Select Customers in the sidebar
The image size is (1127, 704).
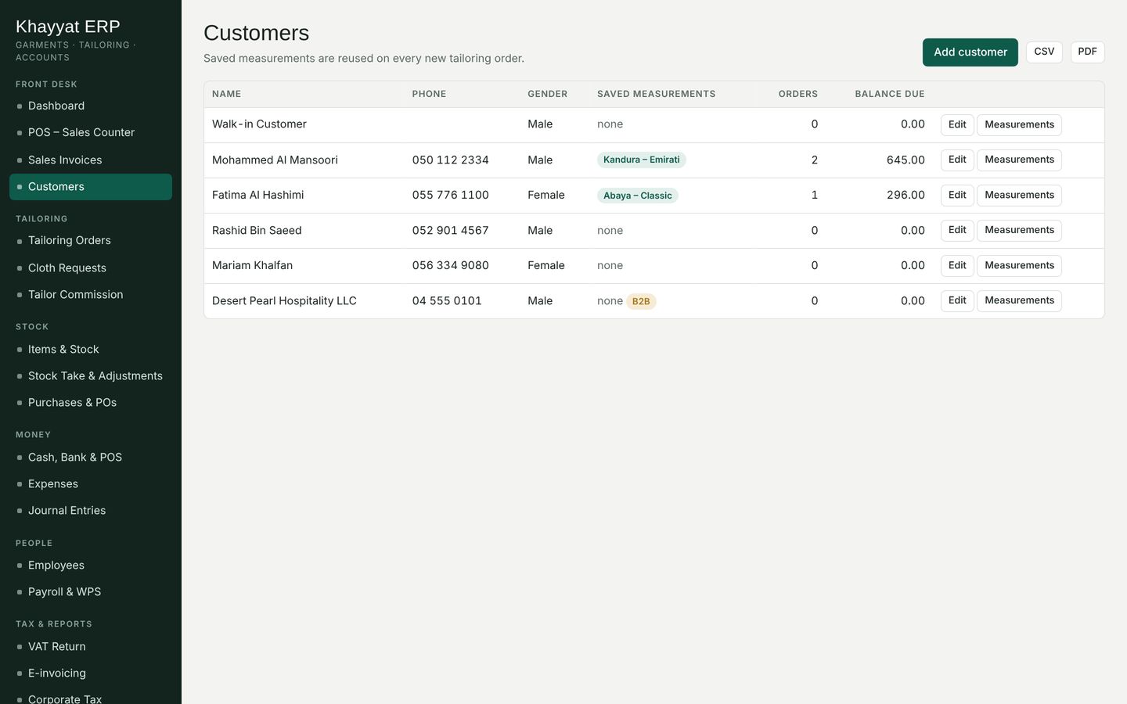click(91, 187)
